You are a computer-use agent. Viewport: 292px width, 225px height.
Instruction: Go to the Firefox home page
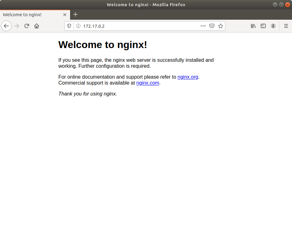37,26
